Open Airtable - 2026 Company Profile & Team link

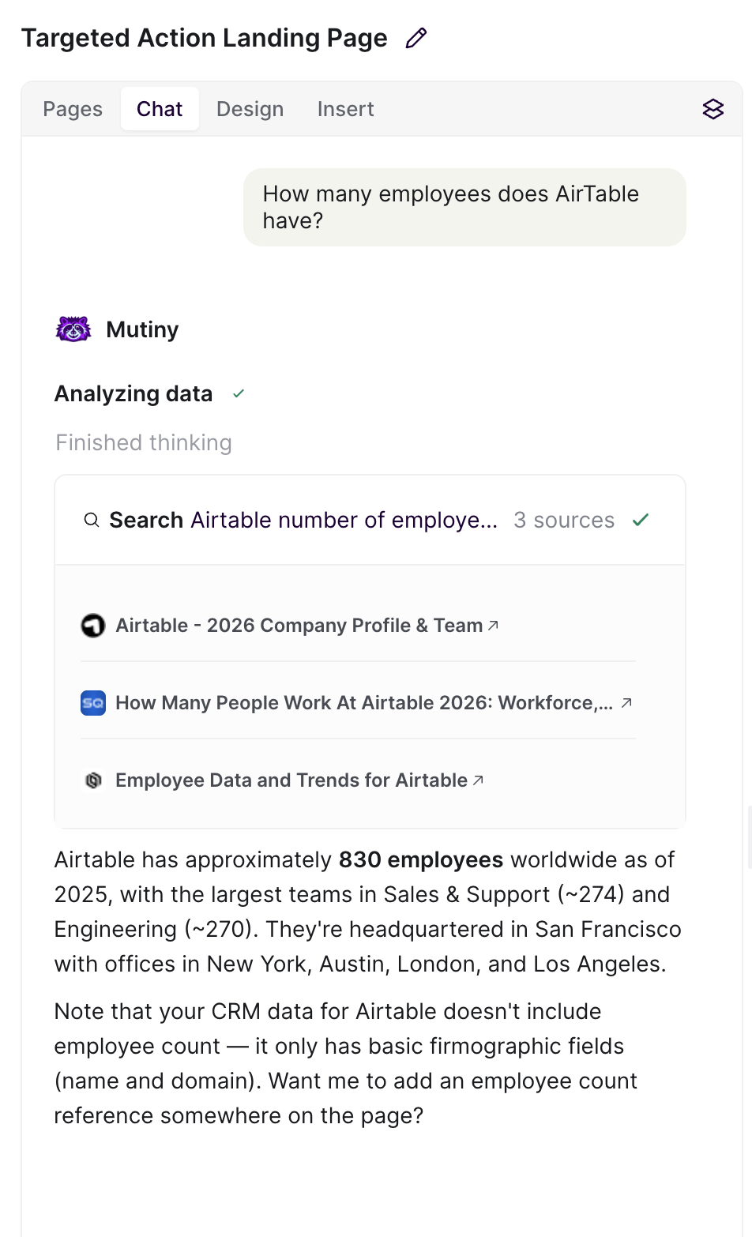pos(299,626)
